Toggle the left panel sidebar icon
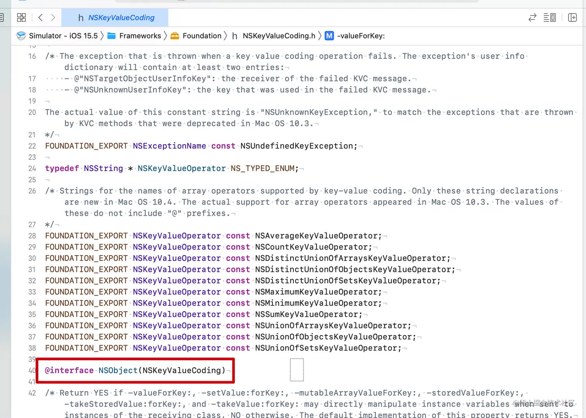586x418 pixels. pos(2,17)
